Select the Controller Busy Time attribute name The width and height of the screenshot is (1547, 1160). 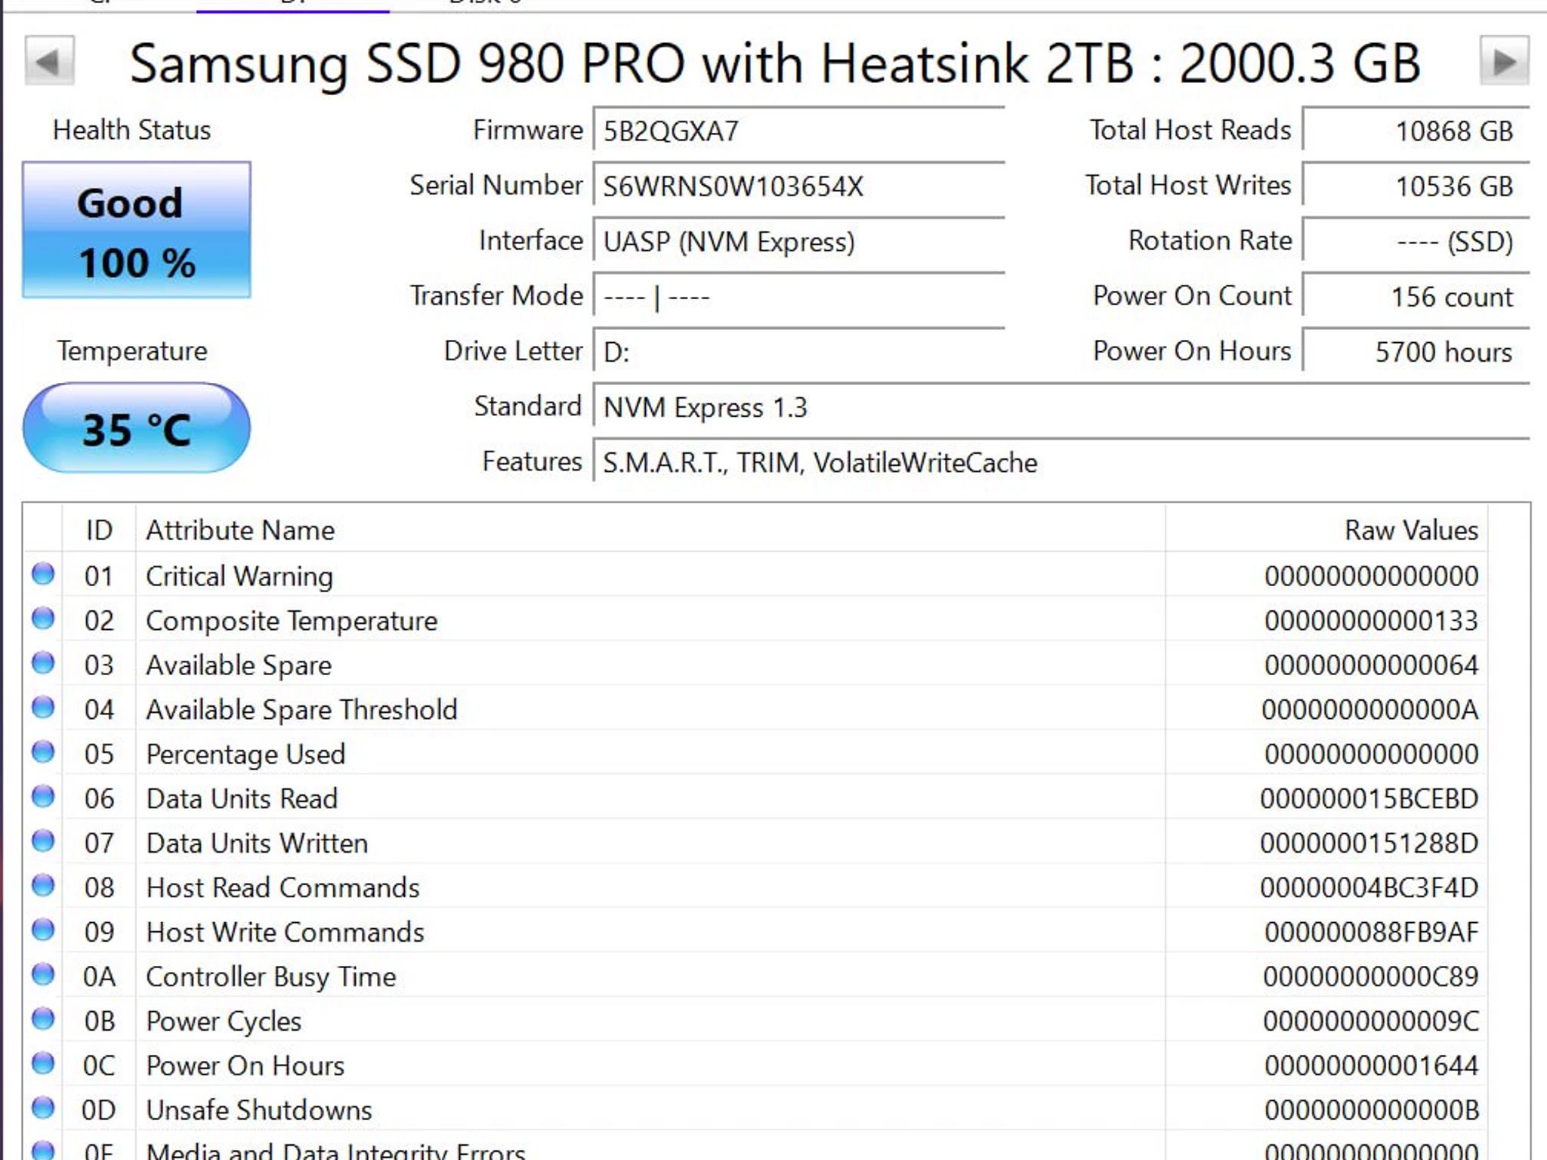(x=271, y=977)
